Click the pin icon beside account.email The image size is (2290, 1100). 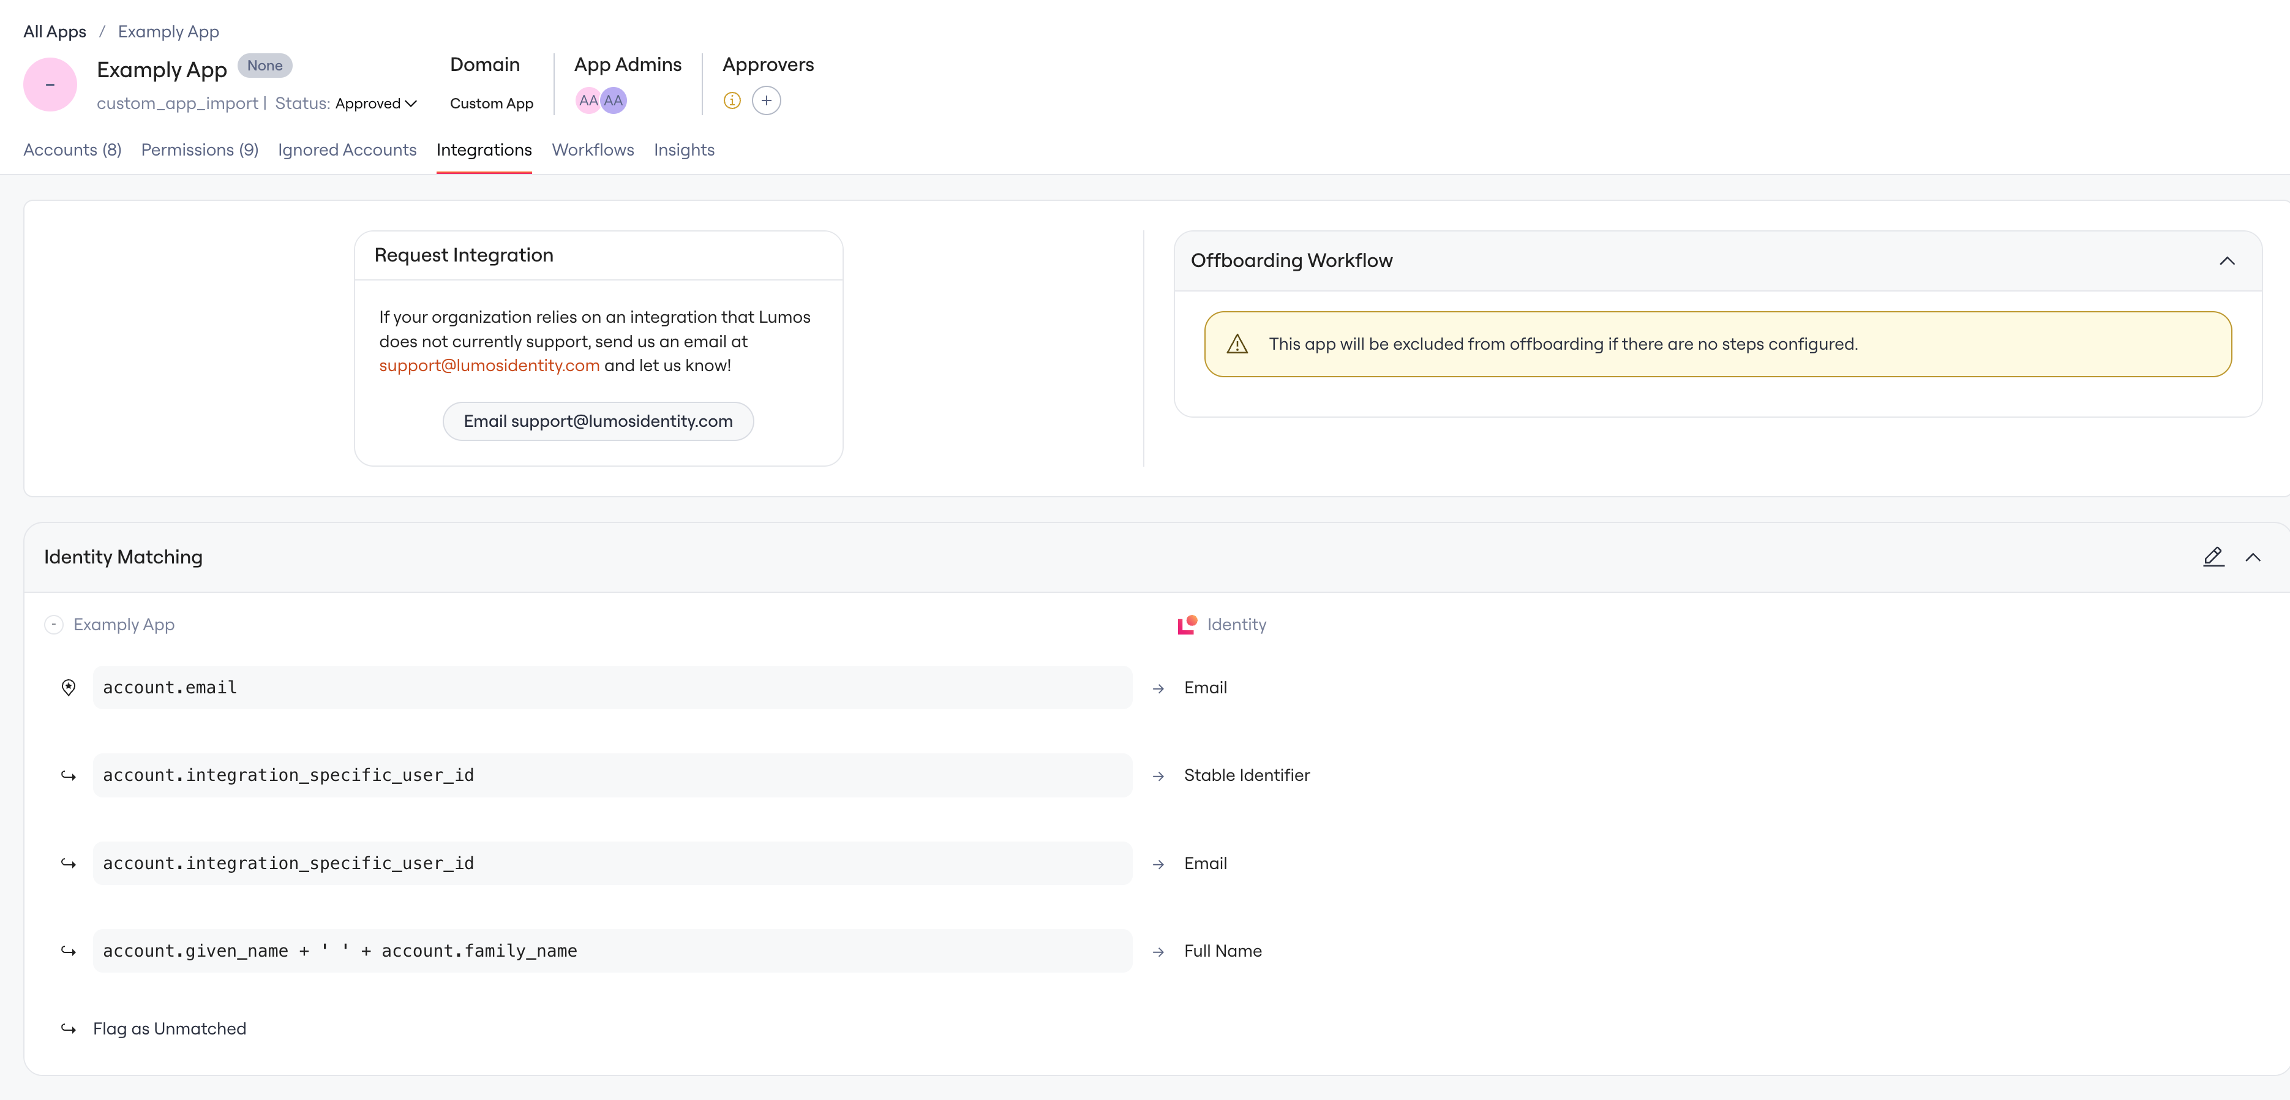(69, 687)
